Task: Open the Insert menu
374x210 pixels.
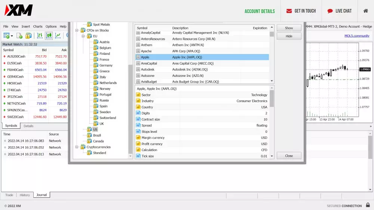Action: [x=26, y=26]
